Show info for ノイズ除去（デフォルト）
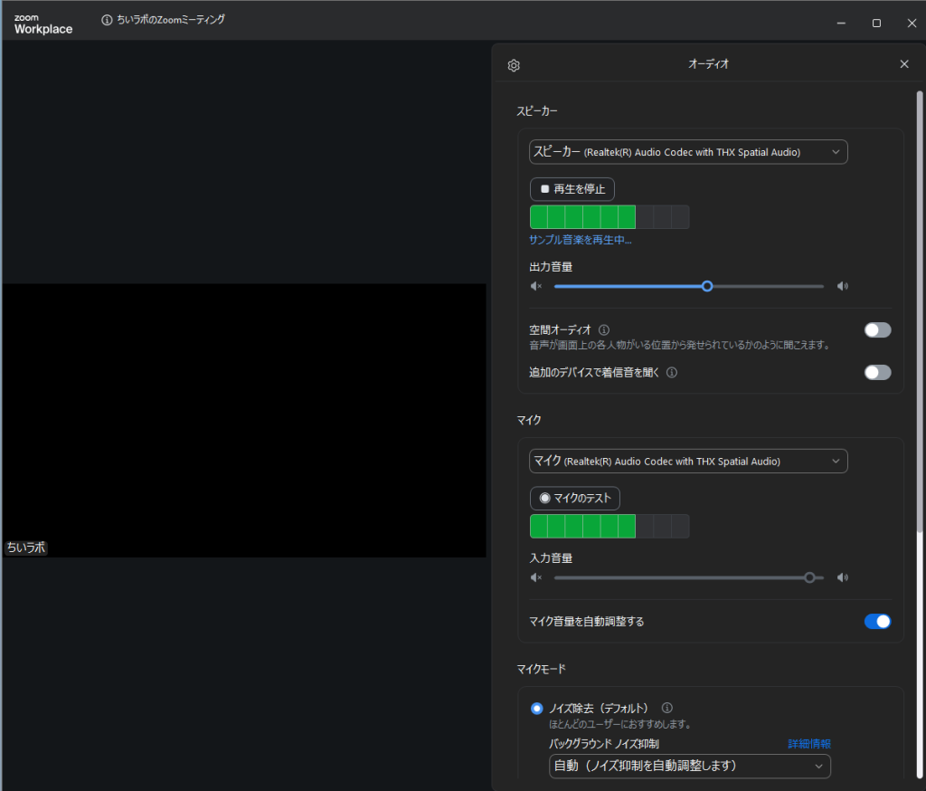The height and width of the screenshot is (791, 926). click(x=666, y=708)
